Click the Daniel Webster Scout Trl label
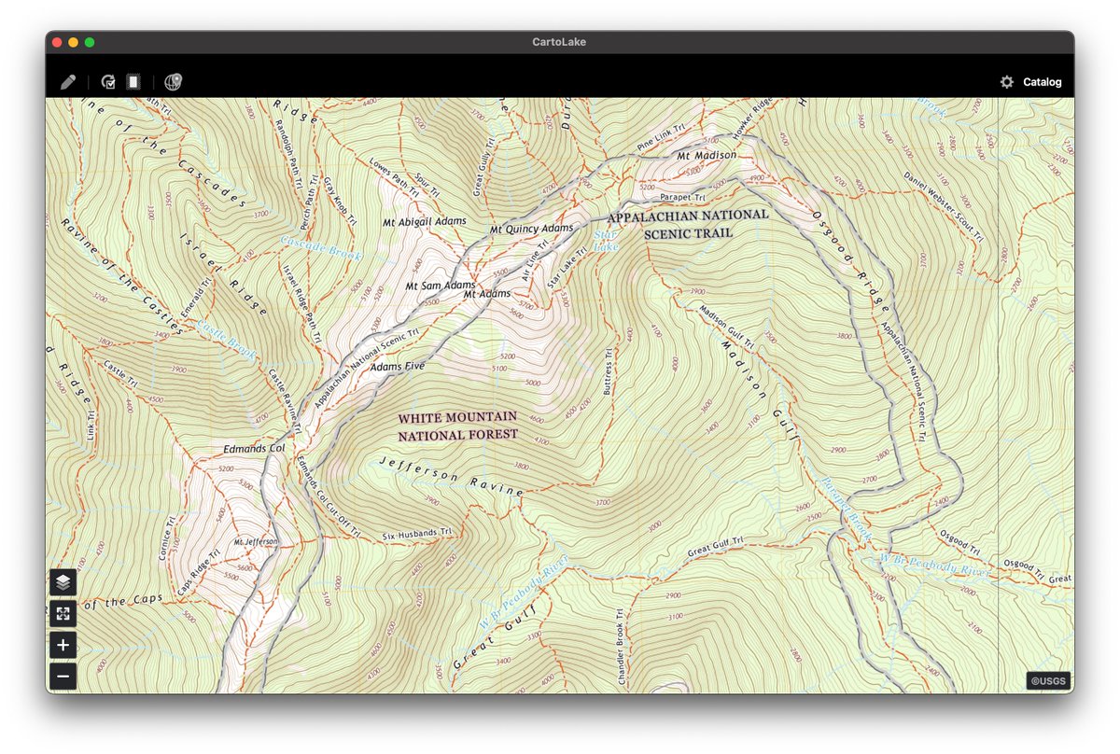 [x=943, y=207]
